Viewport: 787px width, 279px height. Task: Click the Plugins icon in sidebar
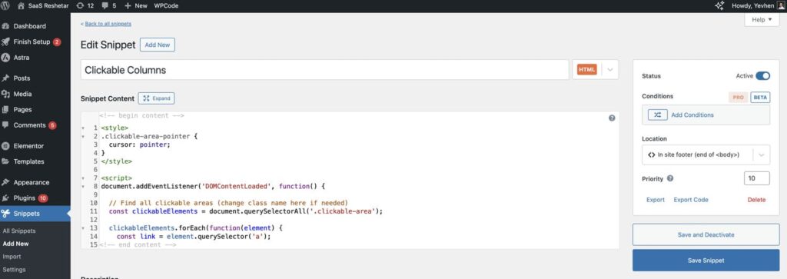pyautogui.click(x=5, y=198)
